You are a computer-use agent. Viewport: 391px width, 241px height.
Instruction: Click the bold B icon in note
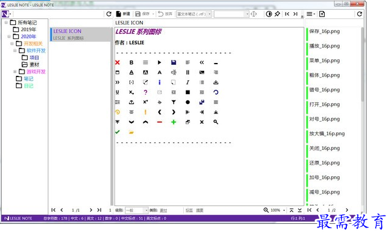coord(131,62)
